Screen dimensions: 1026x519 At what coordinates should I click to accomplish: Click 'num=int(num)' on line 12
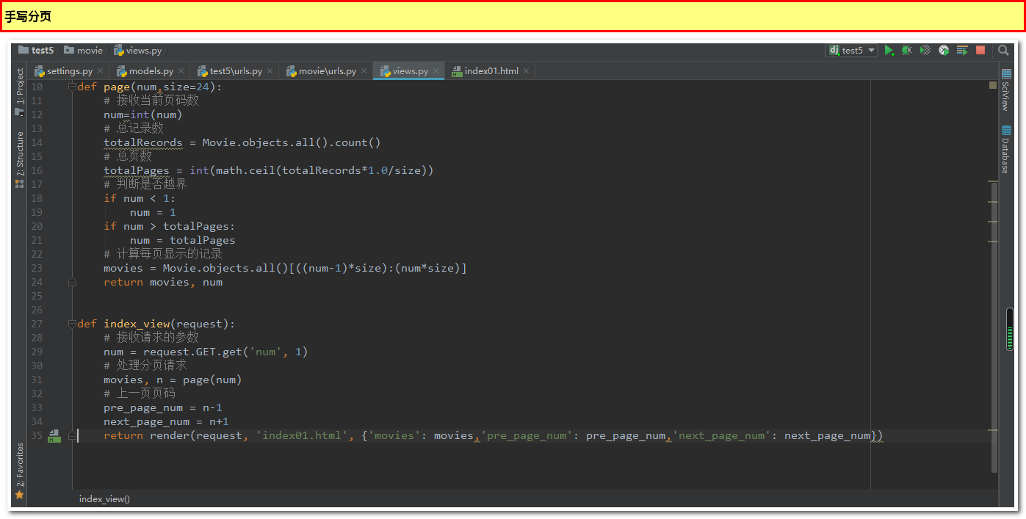pyautogui.click(x=143, y=115)
